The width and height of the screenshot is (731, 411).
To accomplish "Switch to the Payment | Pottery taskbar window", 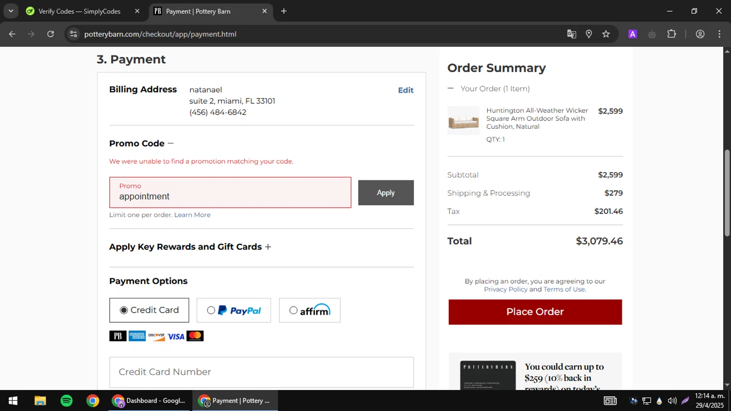I will pos(235,401).
